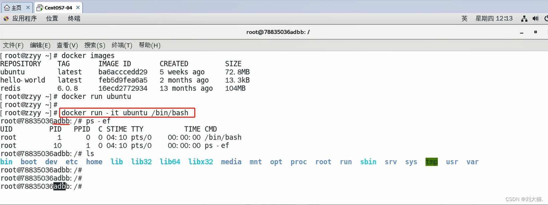This screenshot has height=205, width=548.
Task: Open the 终端(T) menu in terminal window
Action: [x=122, y=45]
